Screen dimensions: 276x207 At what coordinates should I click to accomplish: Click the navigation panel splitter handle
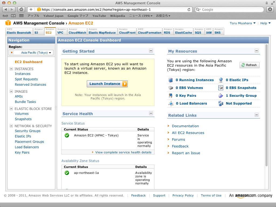[x=56, y=107]
